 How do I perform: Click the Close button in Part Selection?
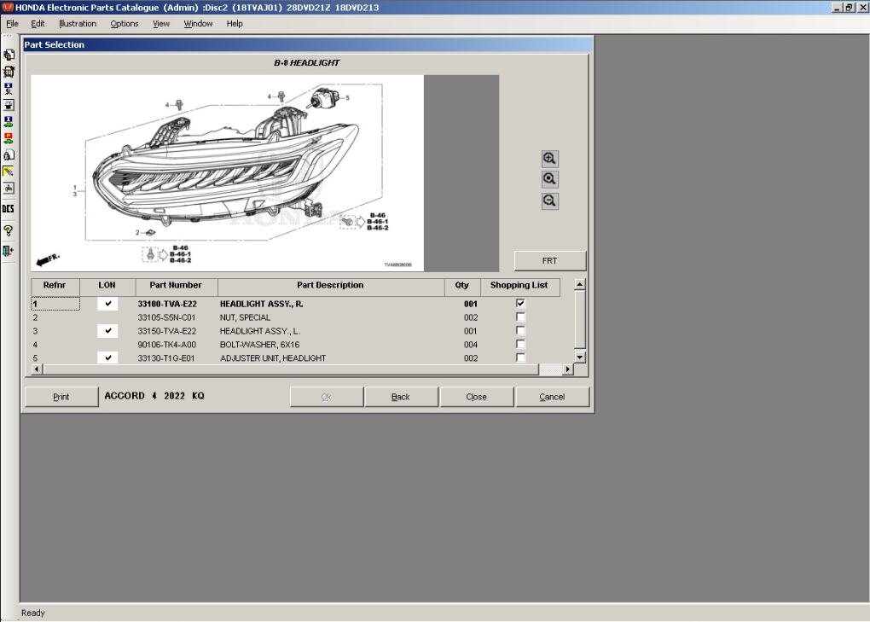click(x=477, y=397)
